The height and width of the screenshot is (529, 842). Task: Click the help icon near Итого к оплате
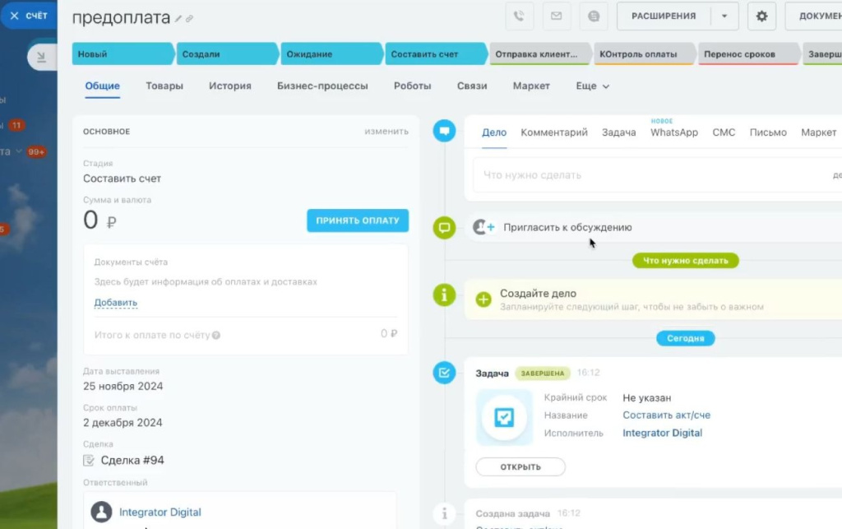coord(216,335)
